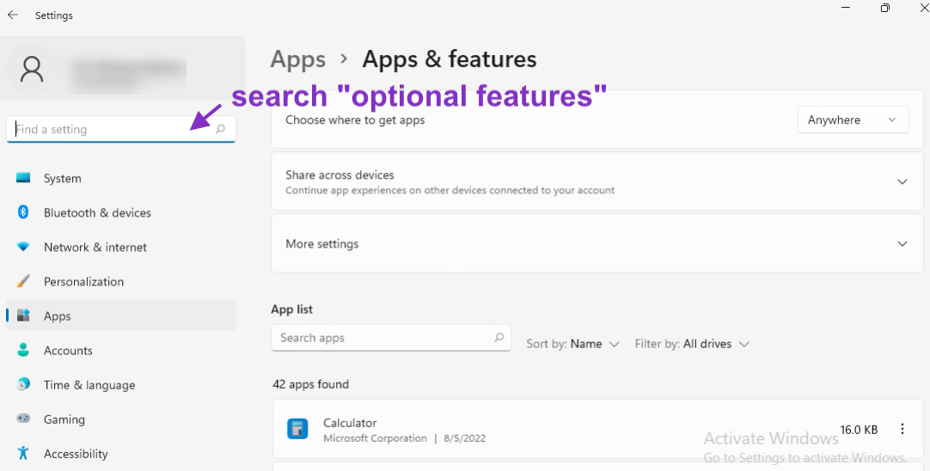Image resolution: width=930 pixels, height=471 pixels.
Task: Click the Personalization paintbrush icon
Action: tap(23, 281)
